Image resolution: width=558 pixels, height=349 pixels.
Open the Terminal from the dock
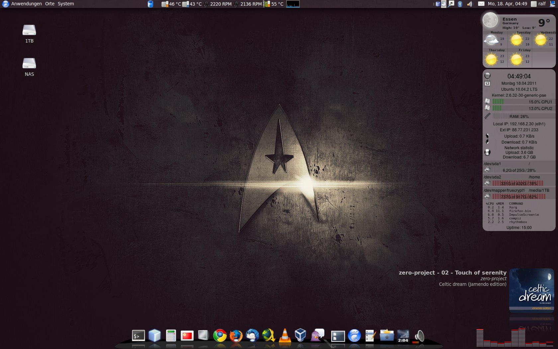pos(138,336)
